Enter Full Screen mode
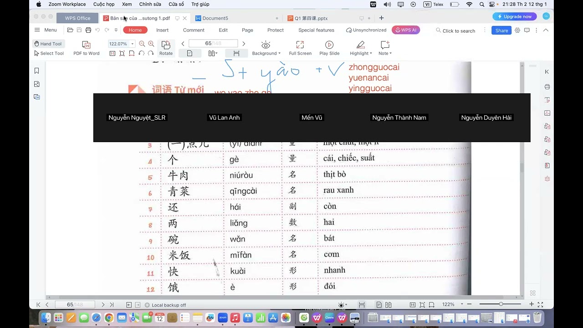The height and width of the screenshot is (328, 583). (x=300, y=48)
